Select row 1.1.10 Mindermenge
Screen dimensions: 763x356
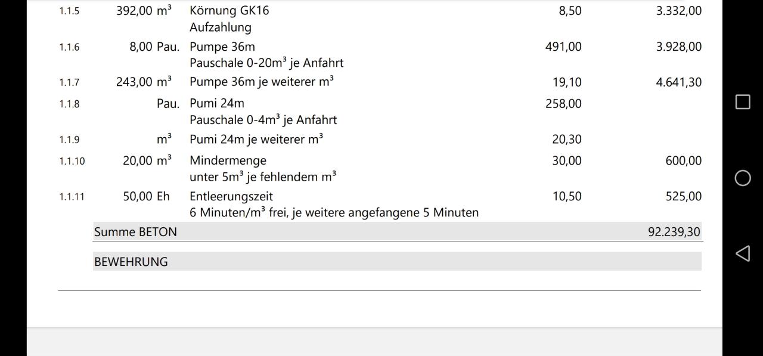[228, 160]
